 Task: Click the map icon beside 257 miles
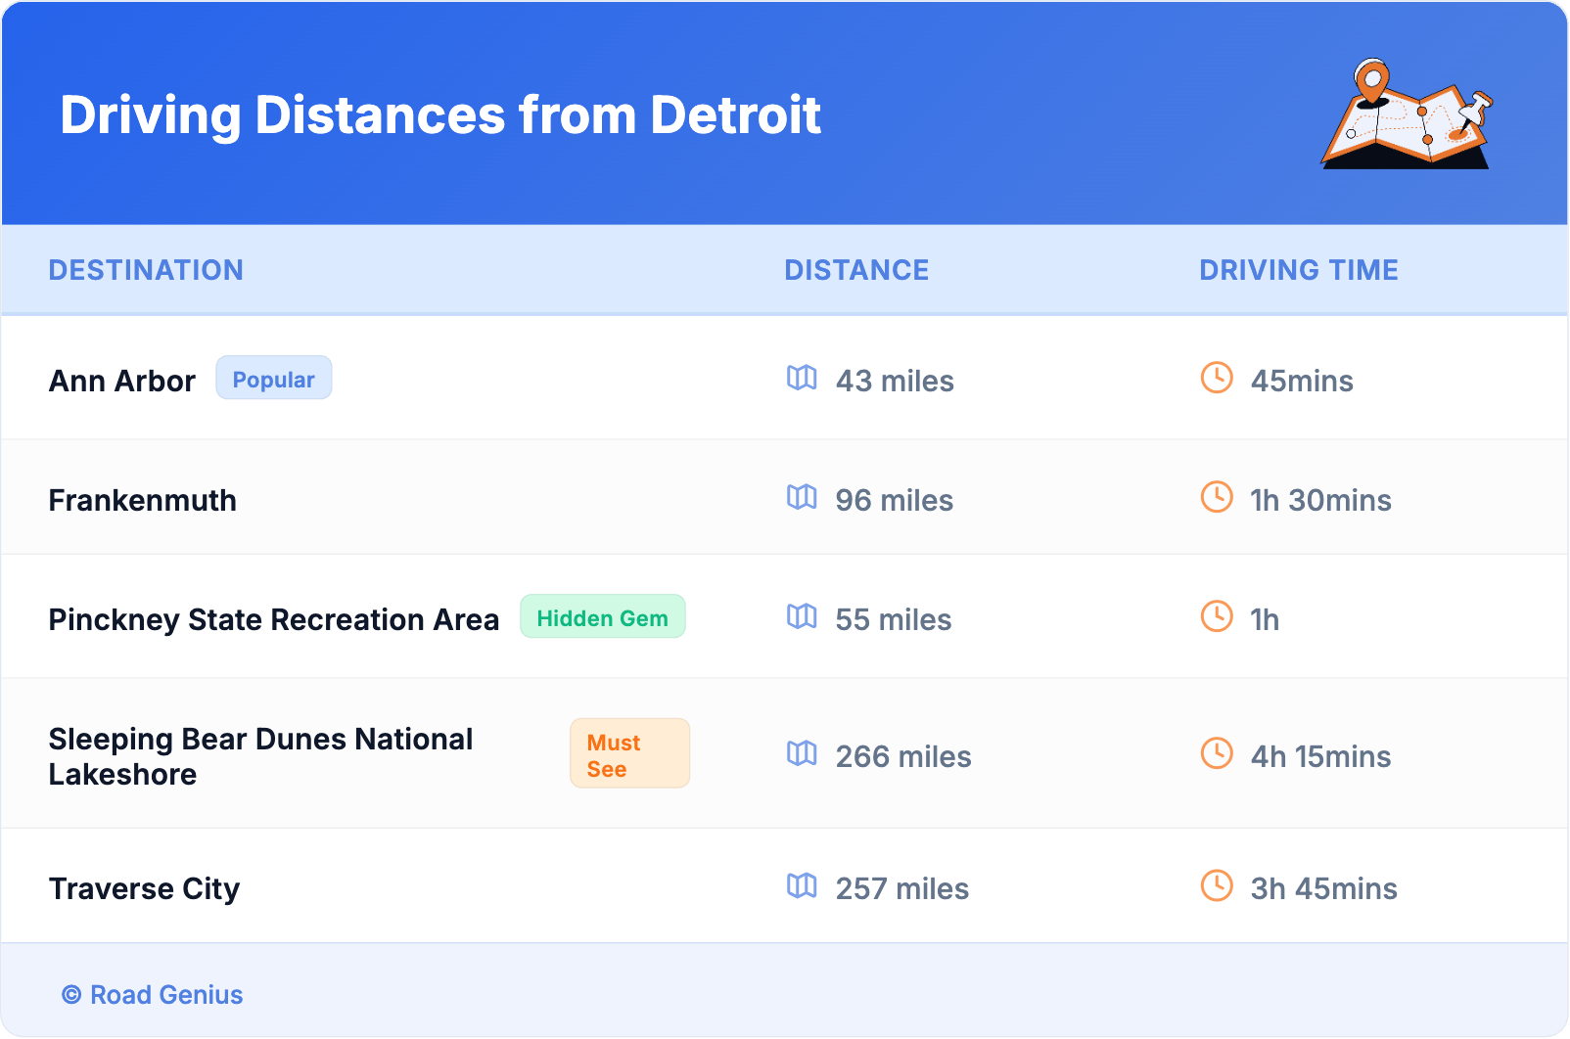click(802, 885)
